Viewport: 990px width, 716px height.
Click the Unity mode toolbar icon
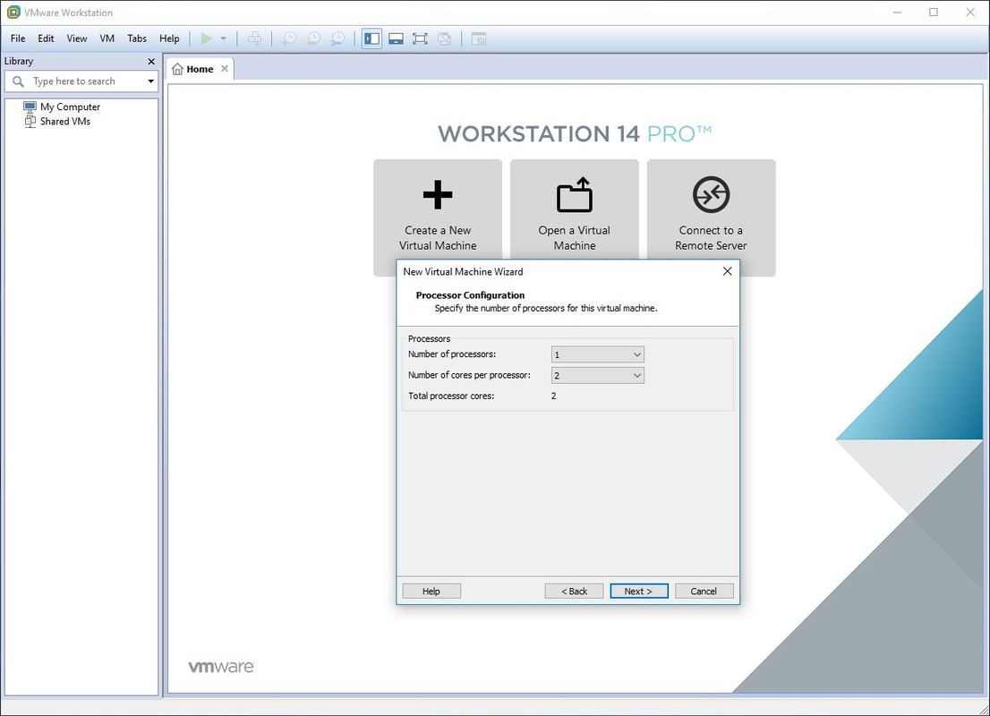click(x=445, y=38)
